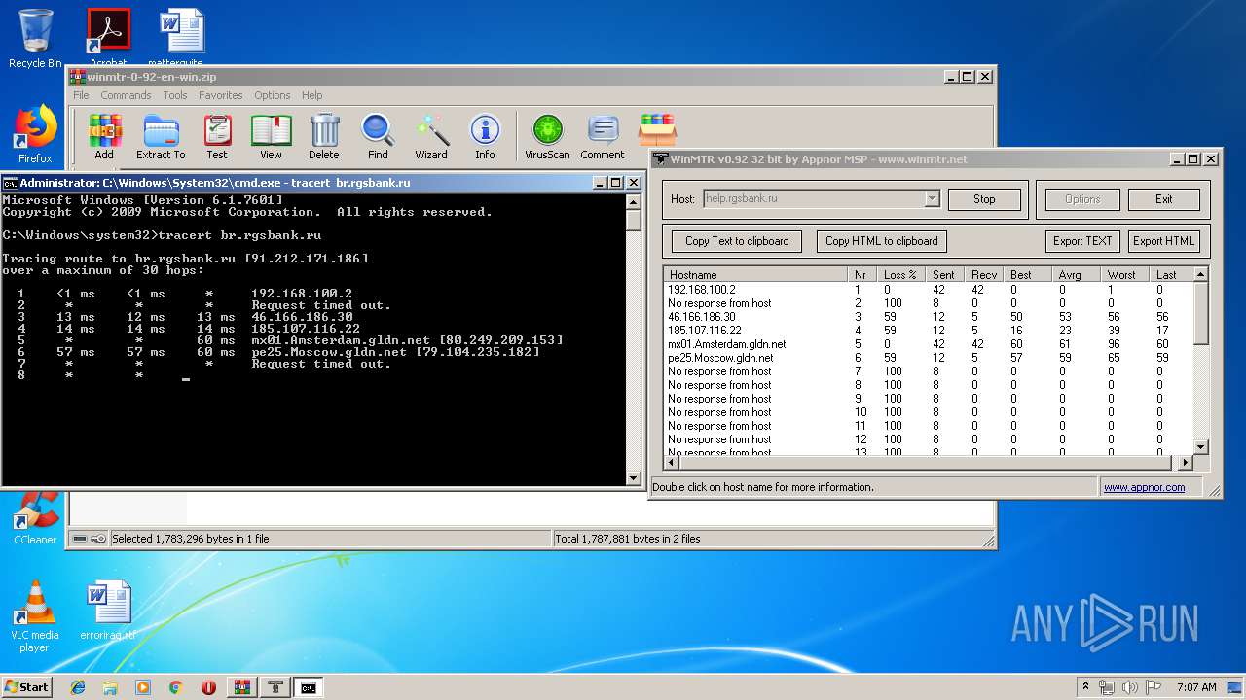The height and width of the screenshot is (700, 1246).
Task: Open the WinMTR Host dropdown arrow
Action: tap(932, 198)
